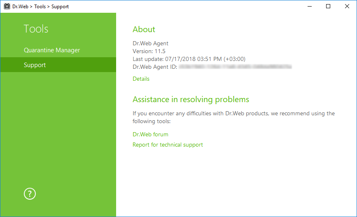Image resolution: width=357 pixels, height=217 pixels.
Task: Minimize the Dr.Web window
Action: [309, 6]
